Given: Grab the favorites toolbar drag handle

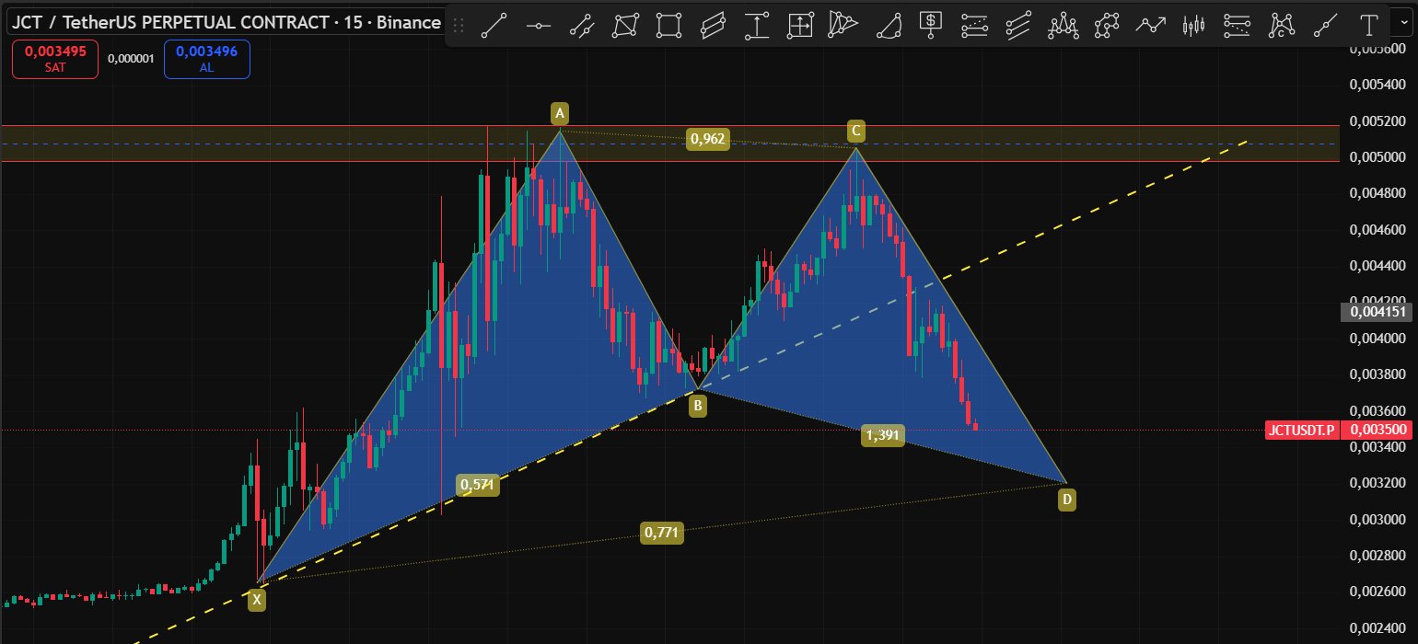Looking at the screenshot, I should pos(459,25).
